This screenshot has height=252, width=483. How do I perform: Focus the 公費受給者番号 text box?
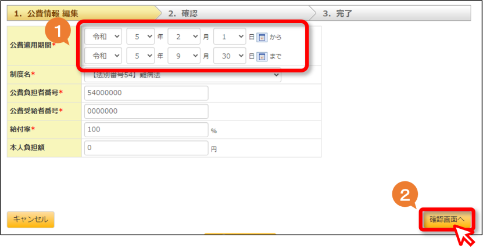click(x=146, y=111)
